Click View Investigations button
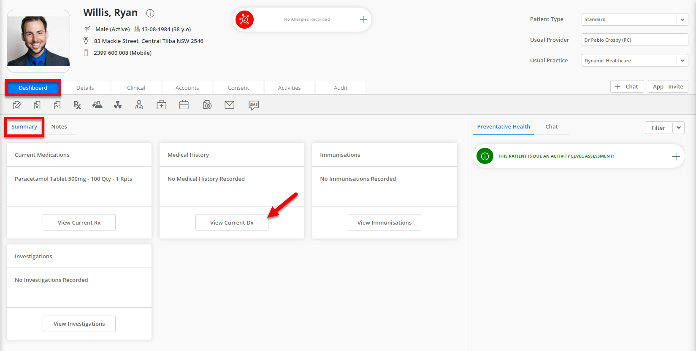The image size is (696, 351). 79,324
